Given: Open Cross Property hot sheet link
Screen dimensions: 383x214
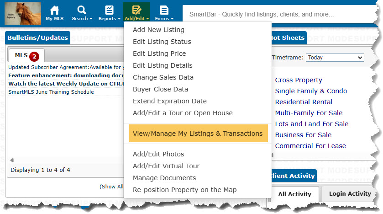Looking at the screenshot, I should pos(299,80).
